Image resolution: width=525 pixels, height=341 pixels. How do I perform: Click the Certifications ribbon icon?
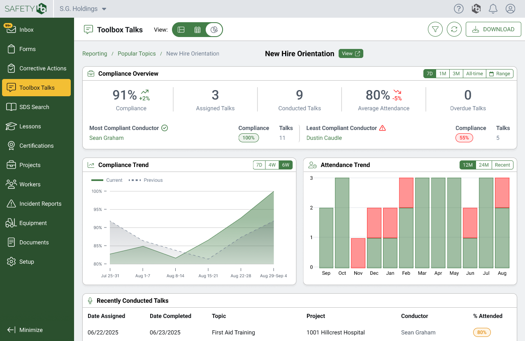coord(12,146)
